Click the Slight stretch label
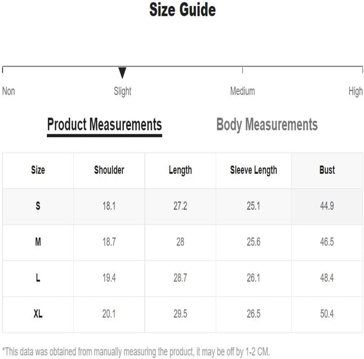364x359 pixels. pos(122,91)
